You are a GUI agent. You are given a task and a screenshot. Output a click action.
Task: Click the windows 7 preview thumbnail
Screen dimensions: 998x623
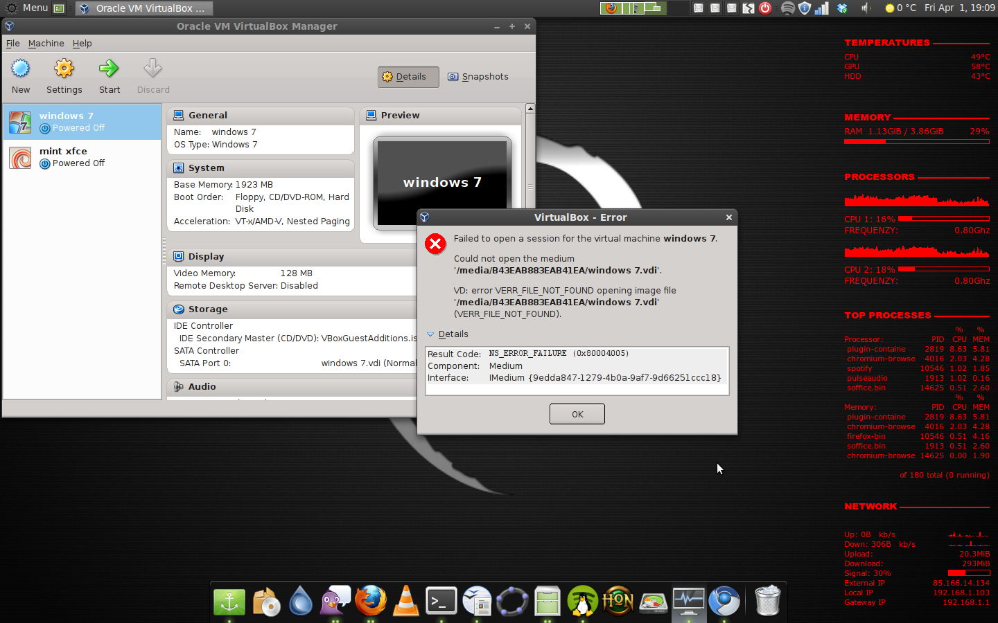click(x=442, y=182)
